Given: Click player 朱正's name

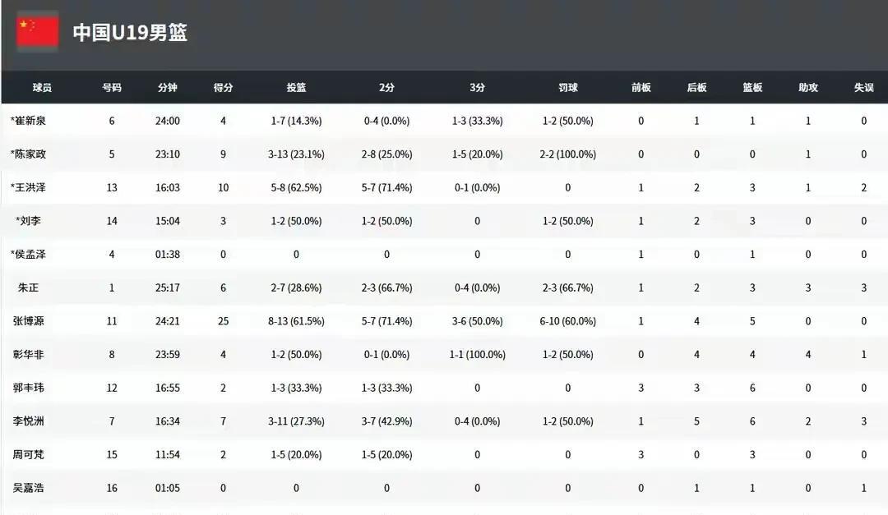Looking at the screenshot, I should point(28,287).
